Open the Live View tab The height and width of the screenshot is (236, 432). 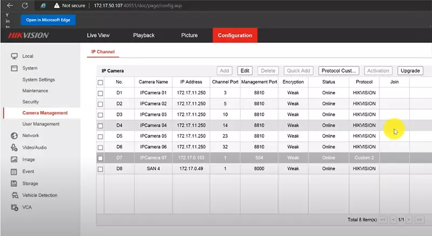coord(98,35)
